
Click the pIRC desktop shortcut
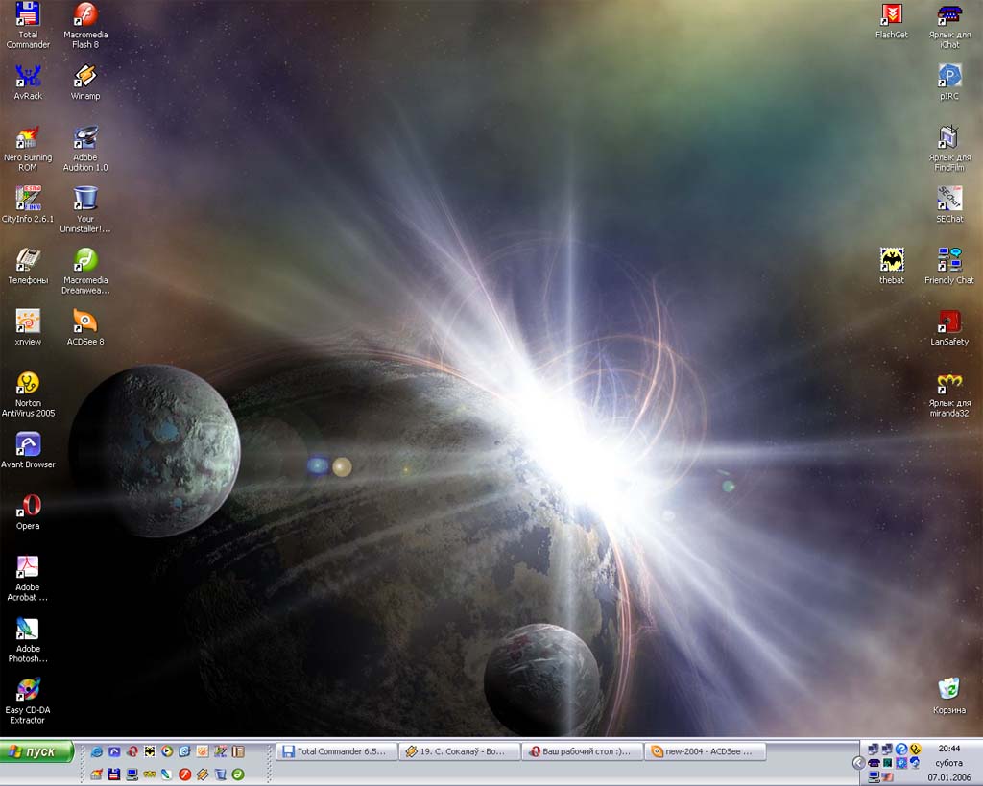(949, 82)
